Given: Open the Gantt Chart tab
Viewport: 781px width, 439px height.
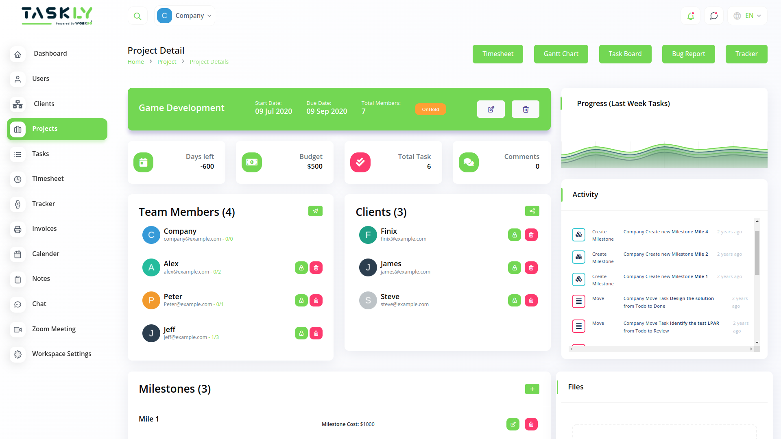Looking at the screenshot, I should [x=561, y=54].
